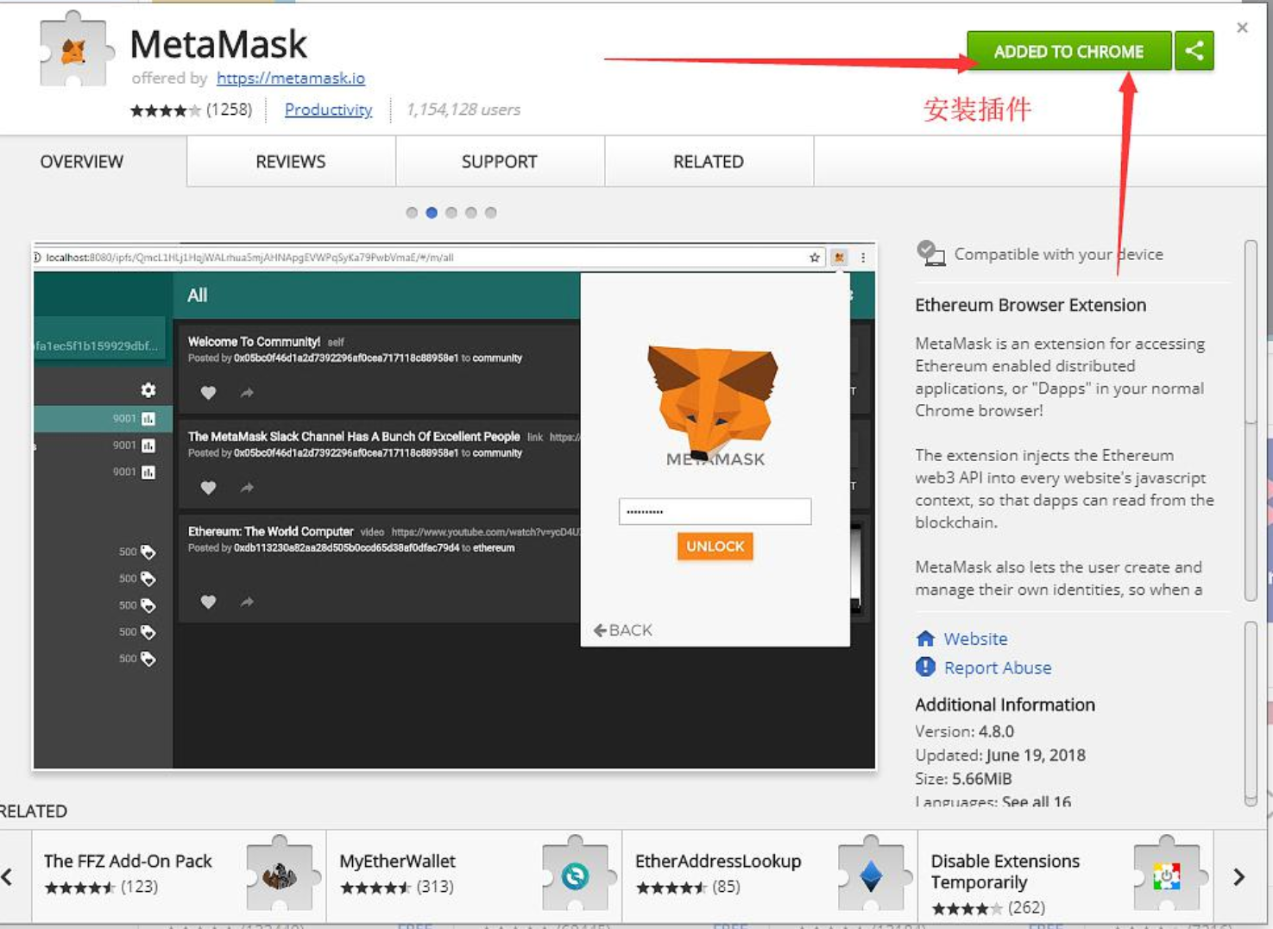Open the Productivity category link
The image size is (1273, 929).
point(328,110)
